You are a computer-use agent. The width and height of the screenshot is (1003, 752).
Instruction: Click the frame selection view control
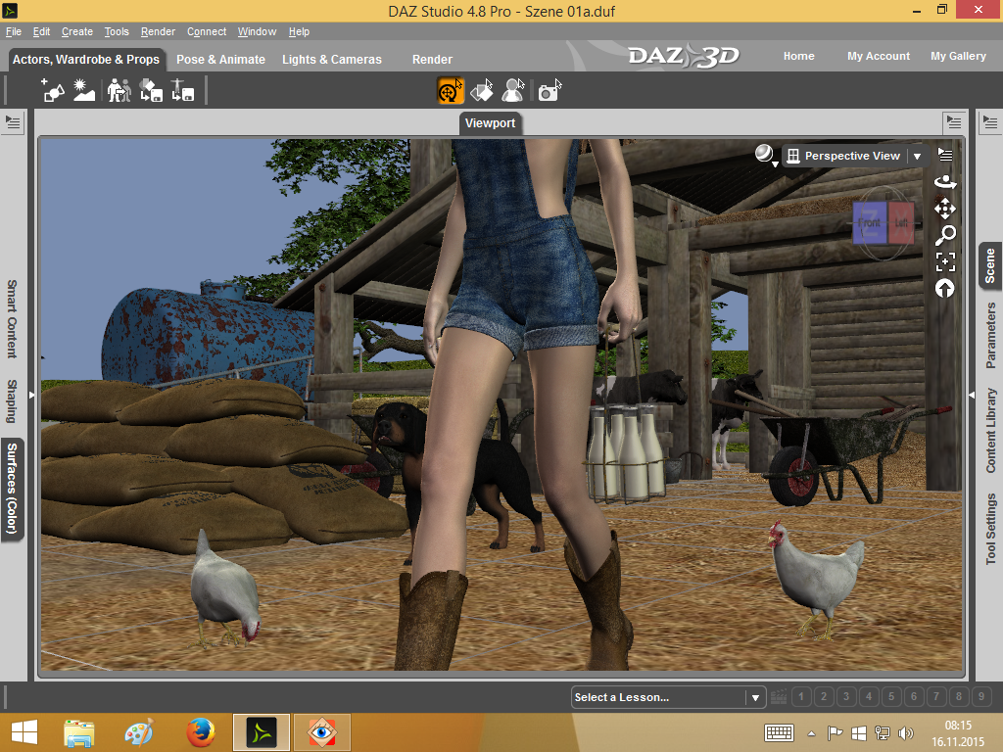(945, 262)
